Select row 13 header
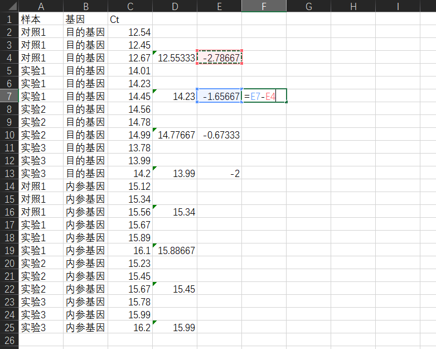 (x=9, y=174)
